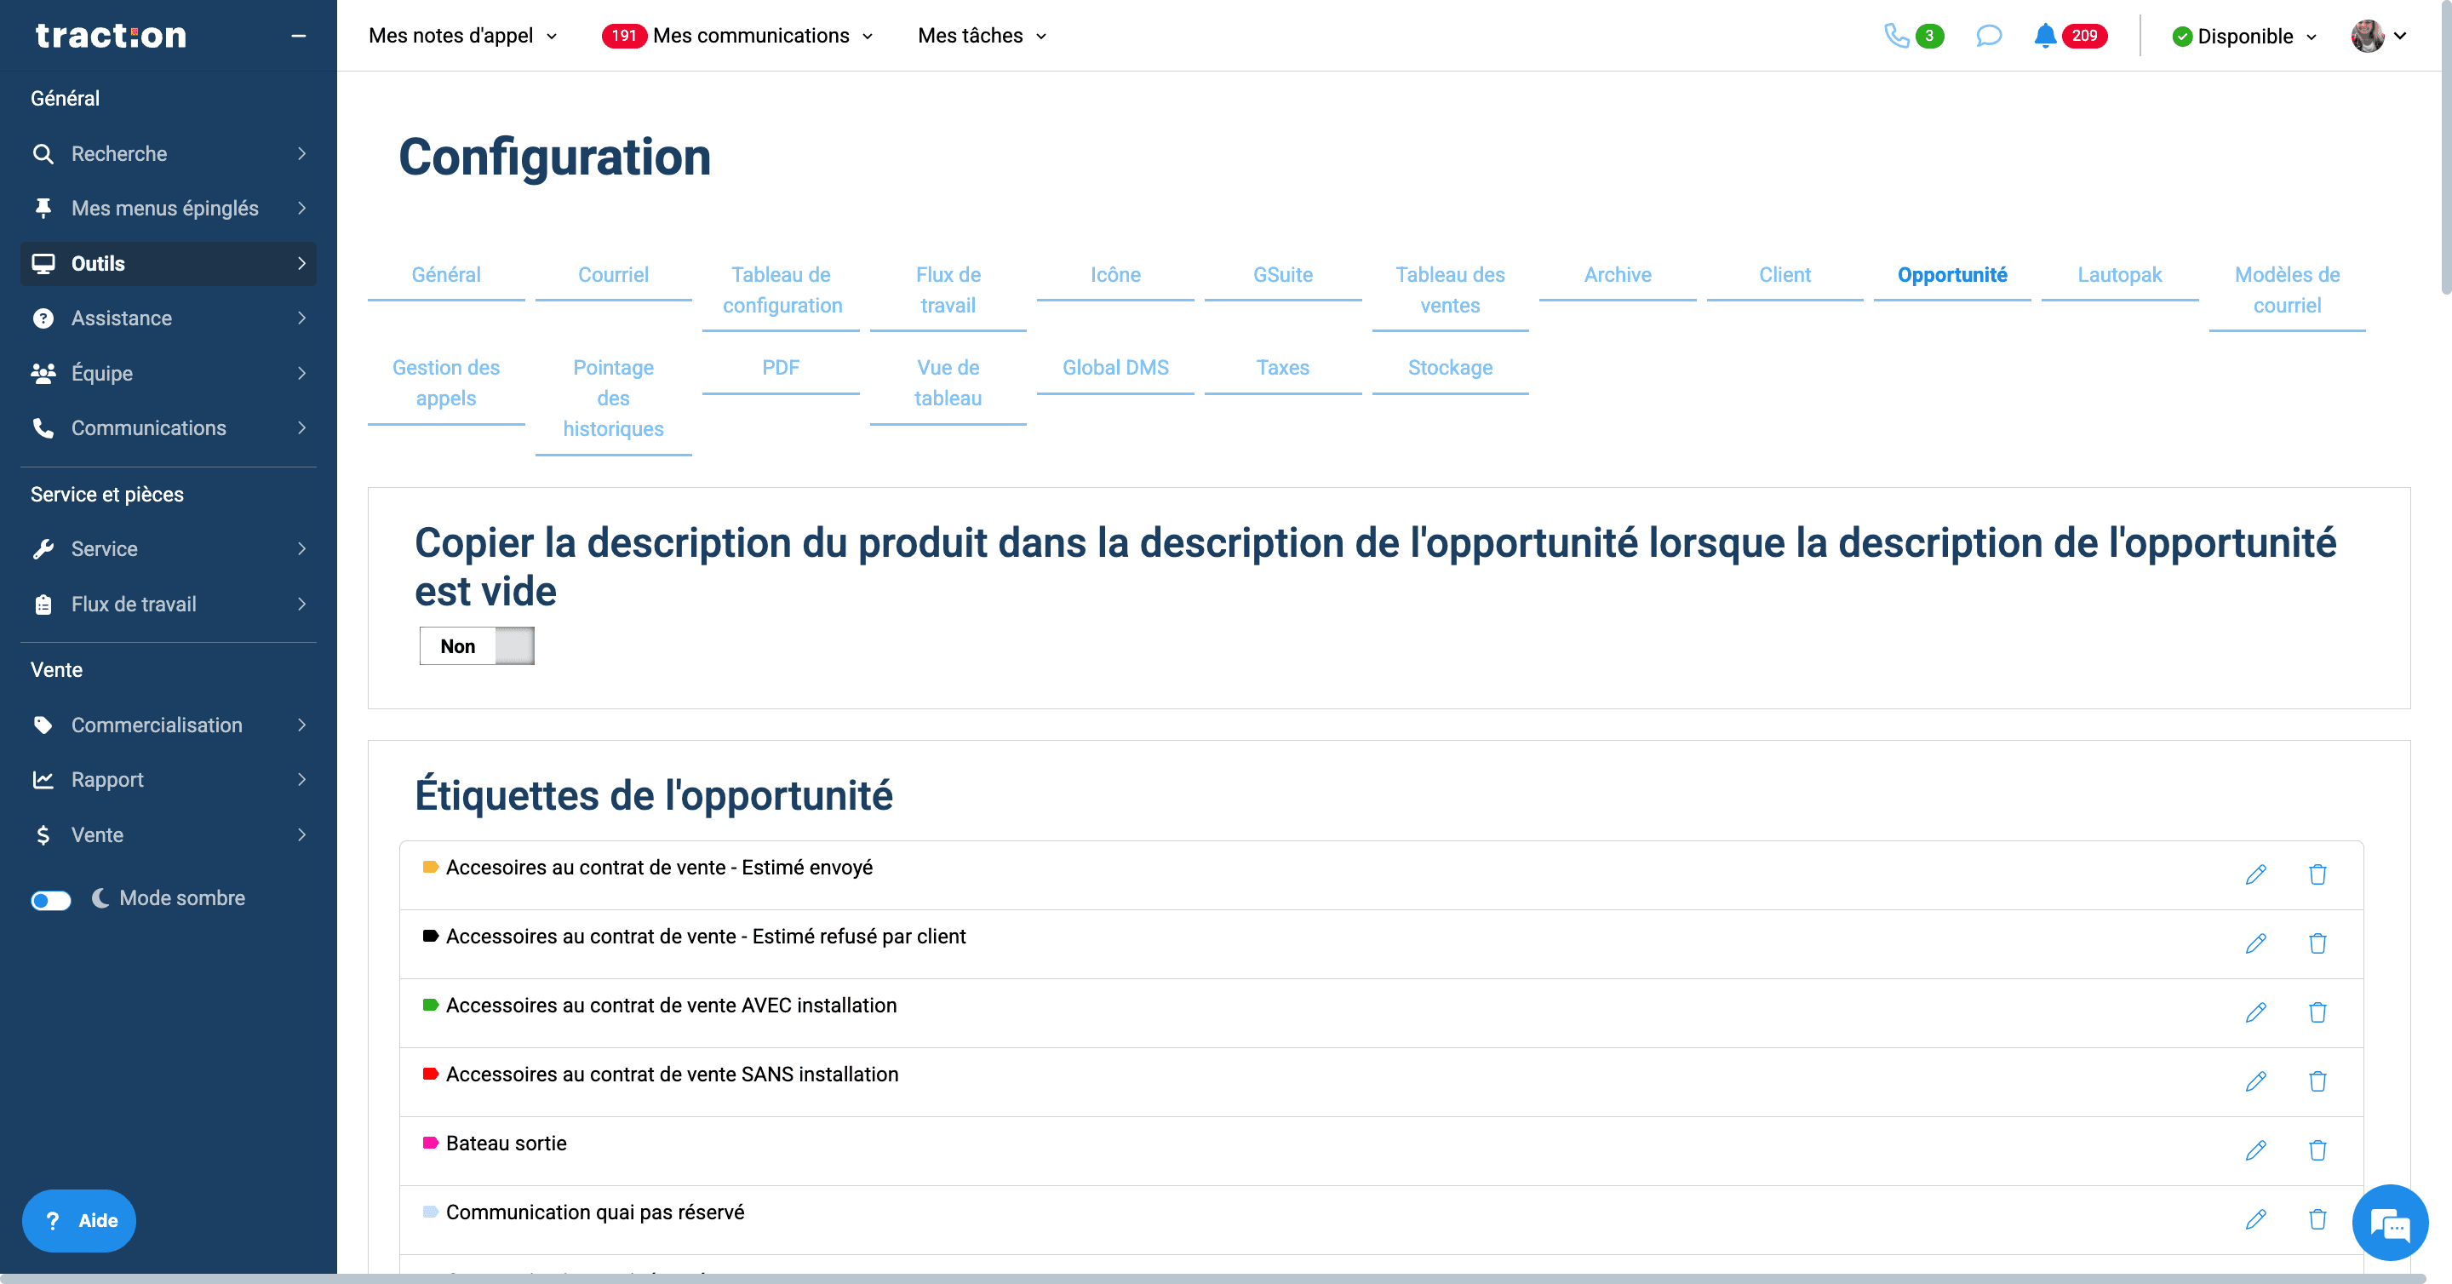Edit the 'Communication quai pas réservé' tag
Viewport: 2452px width, 1284px height.
pos(2255,1219)
